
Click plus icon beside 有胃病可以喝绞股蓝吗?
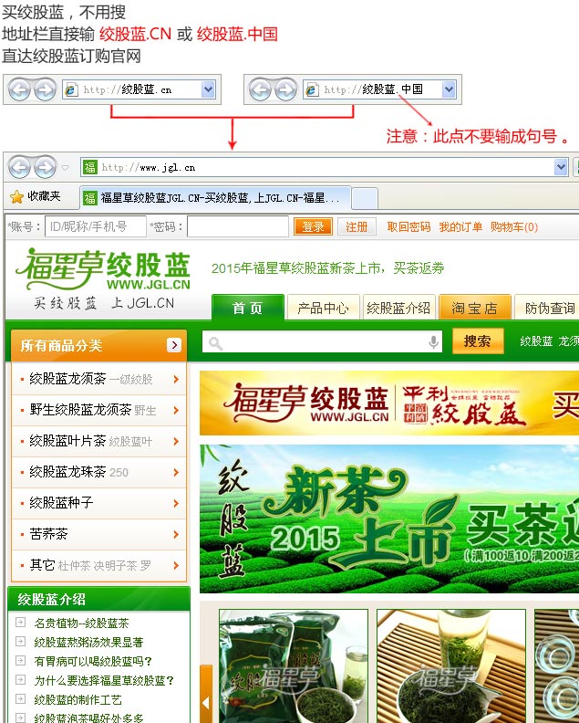(21, 660)
